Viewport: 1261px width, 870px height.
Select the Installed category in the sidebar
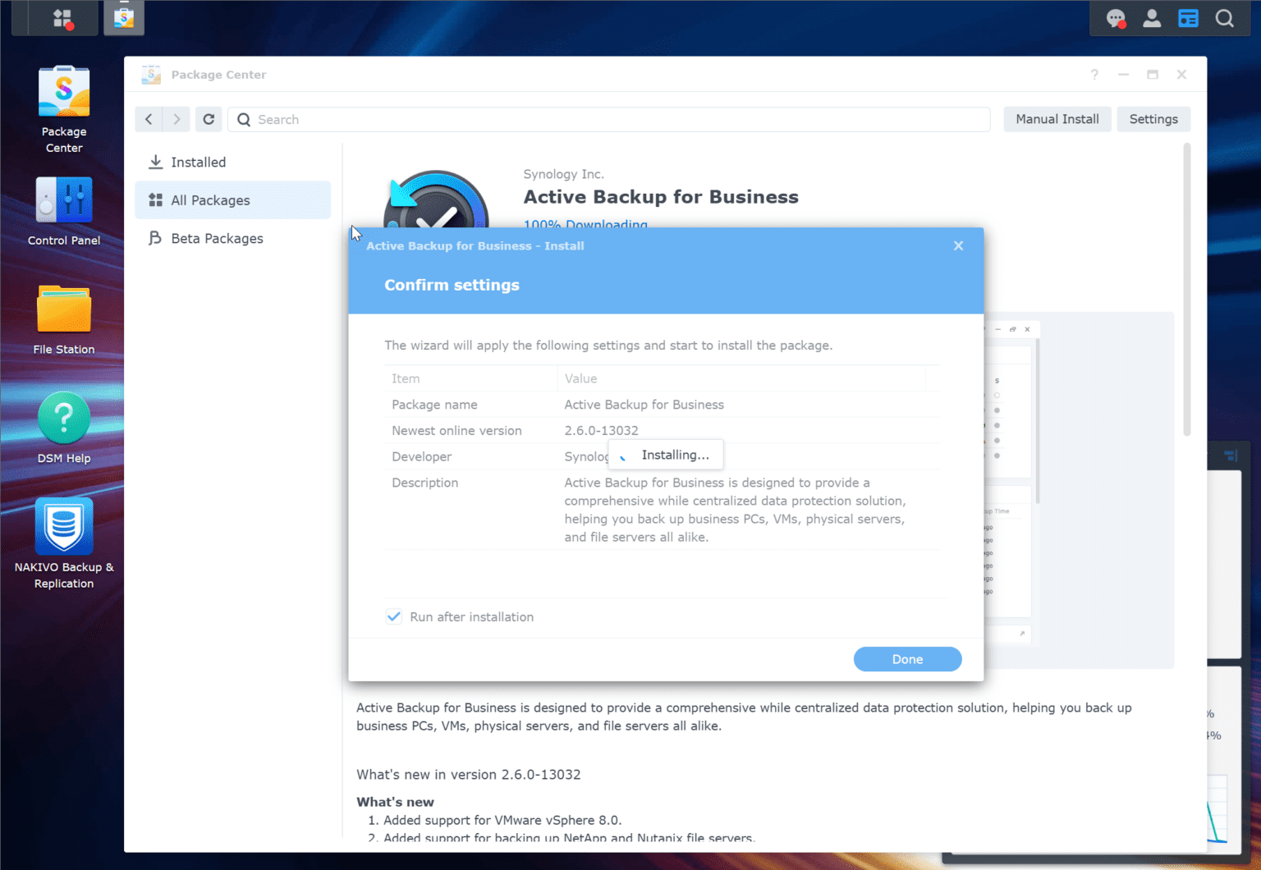tap(198, 162)
